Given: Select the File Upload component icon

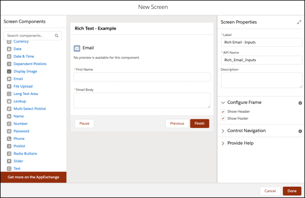Looking at the screenshot, I should point(9,86).
